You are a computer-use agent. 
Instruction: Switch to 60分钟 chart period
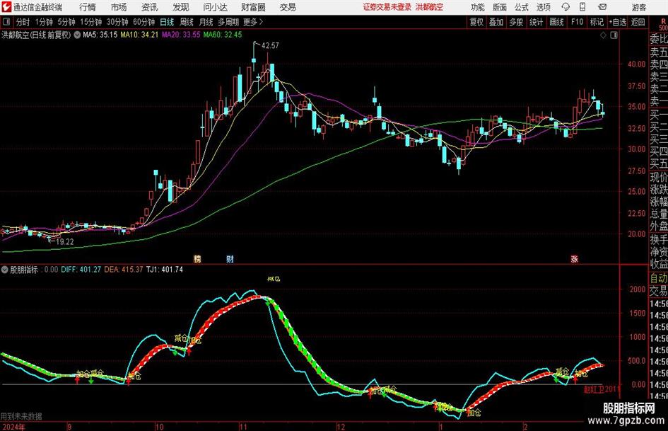[144, 22]
